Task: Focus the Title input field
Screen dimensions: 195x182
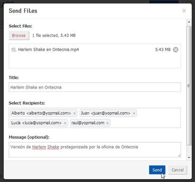Action: (x=95, y=87)
